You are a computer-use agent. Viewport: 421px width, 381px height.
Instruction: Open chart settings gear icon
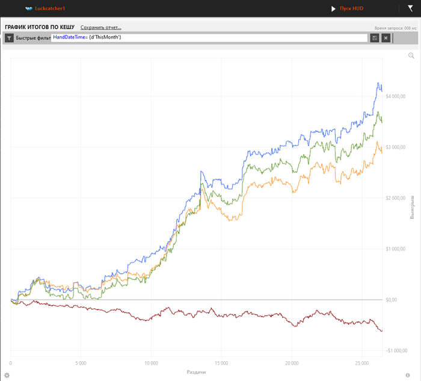click(7, 375)
